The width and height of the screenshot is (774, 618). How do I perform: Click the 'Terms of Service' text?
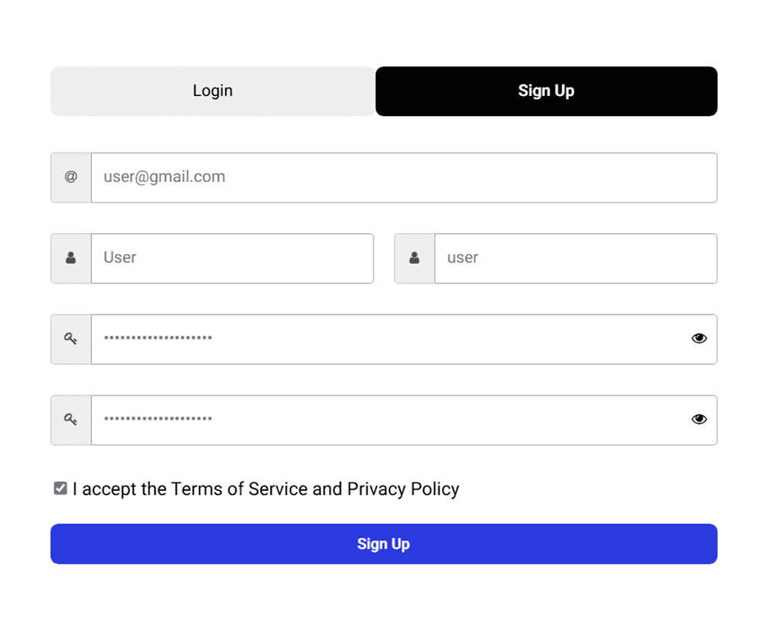click(239, 489)
